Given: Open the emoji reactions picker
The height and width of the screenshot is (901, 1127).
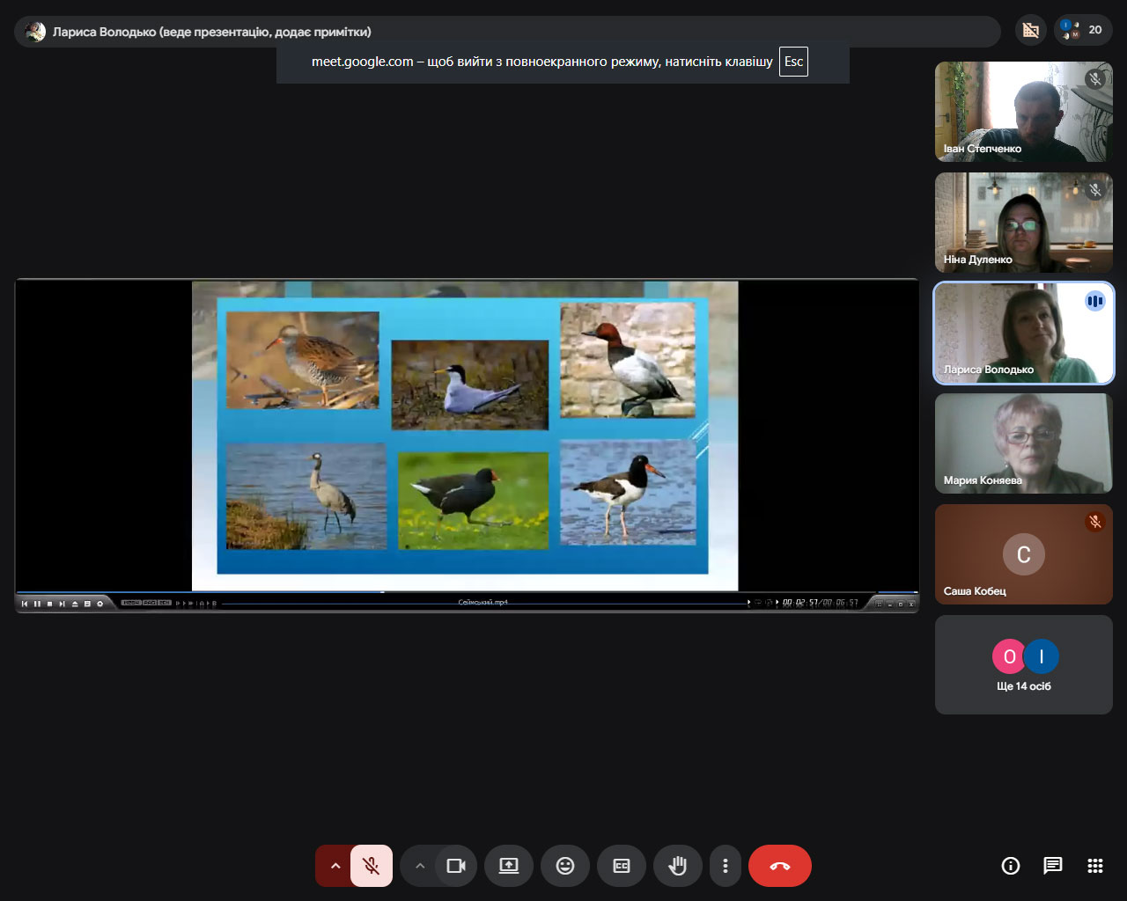Looking at the screenshot, I should click(x=565, y=866).
